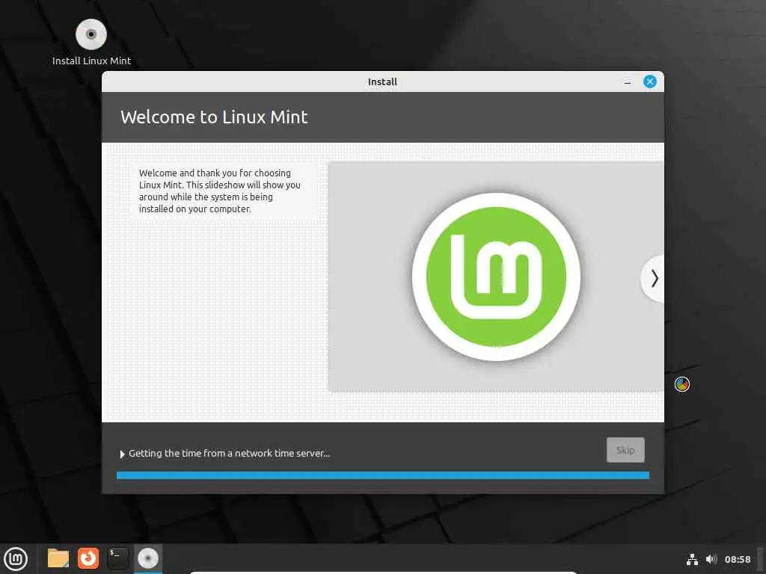Screen dimensions: 766x574
Task: Select the Install task in the panel
Action: (148, 559)
